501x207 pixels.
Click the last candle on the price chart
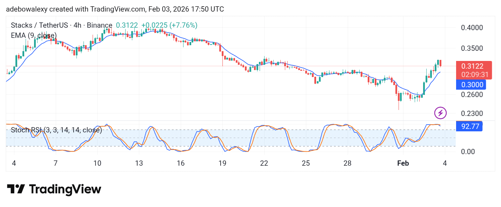[440, 63]
